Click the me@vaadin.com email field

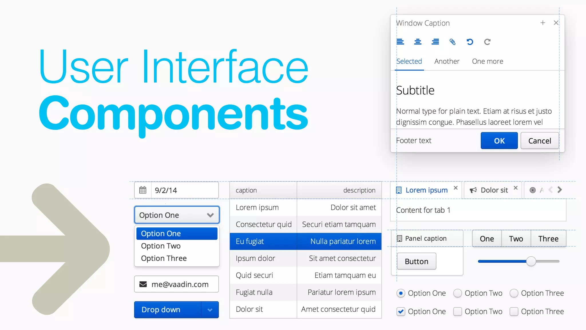tap(180, 284)
